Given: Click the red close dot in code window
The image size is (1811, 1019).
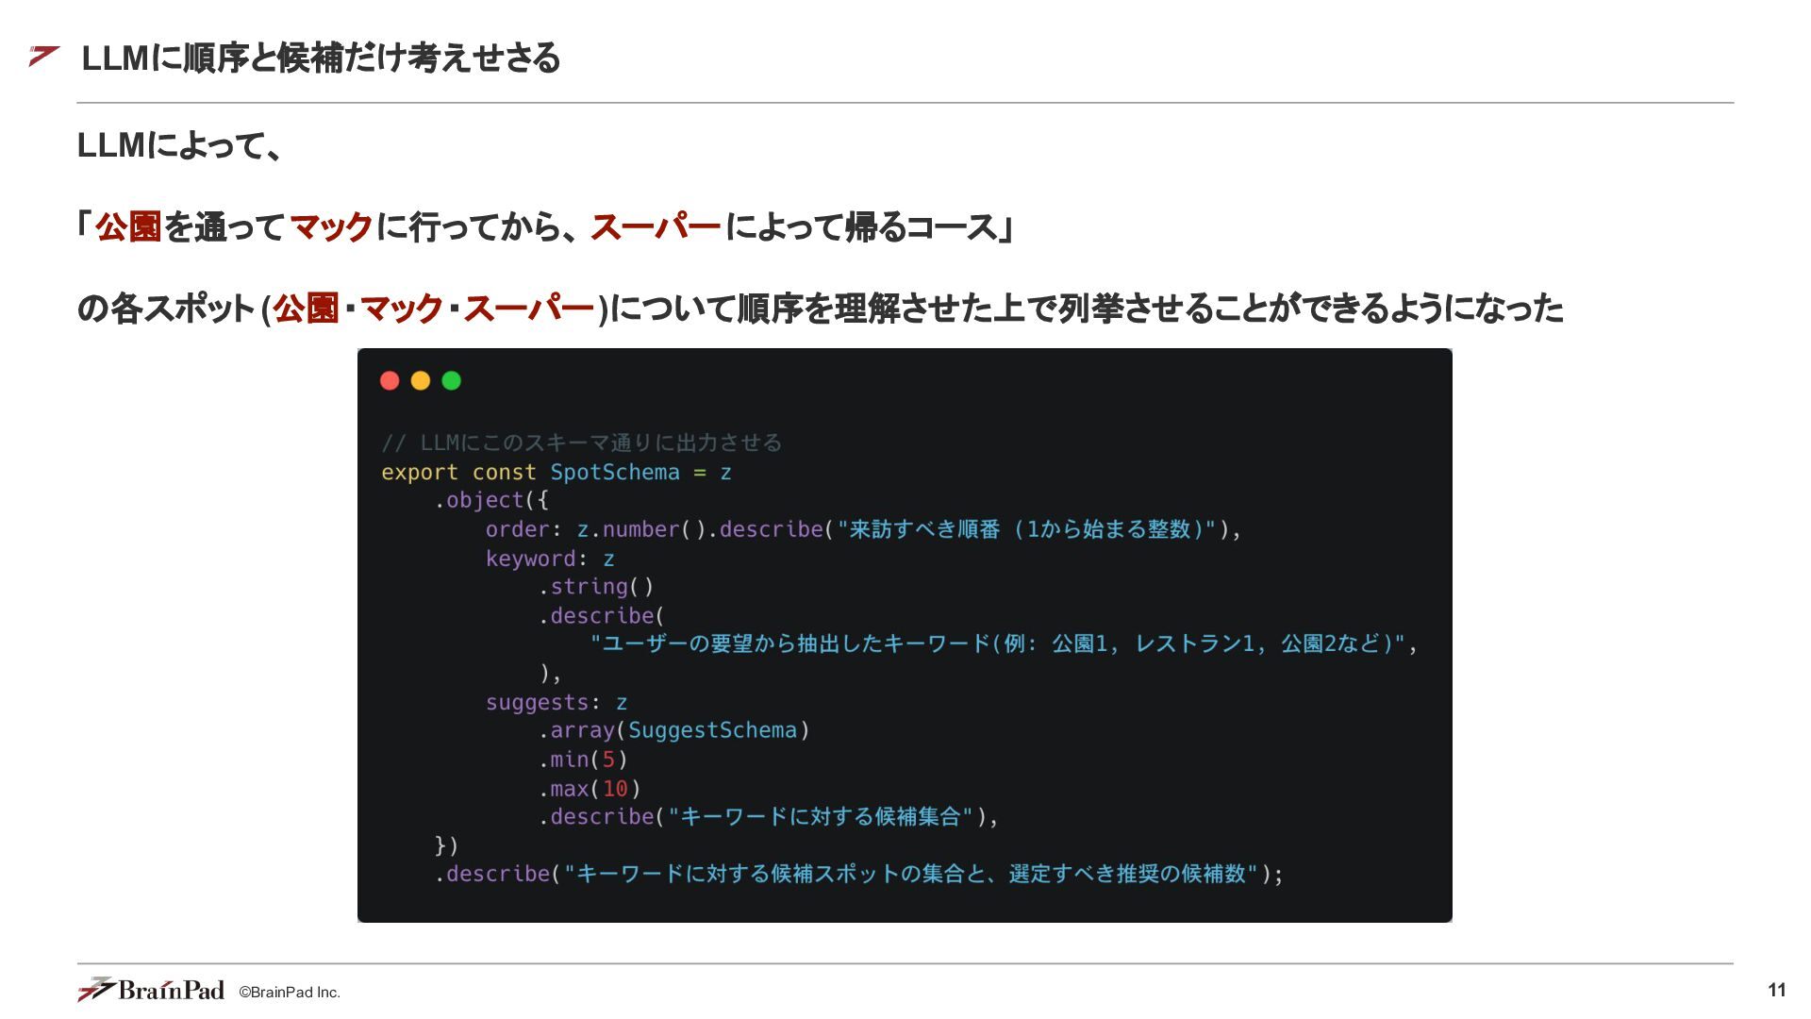Looking at the screenshot, I should click(390, 380).
